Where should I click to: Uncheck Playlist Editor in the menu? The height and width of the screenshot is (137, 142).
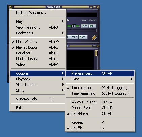tap(38, 47)
